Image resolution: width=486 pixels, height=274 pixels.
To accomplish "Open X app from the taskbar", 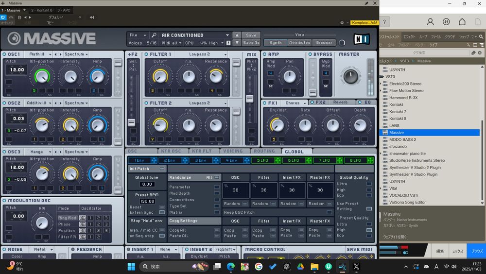I will click(x=356, y=266).
